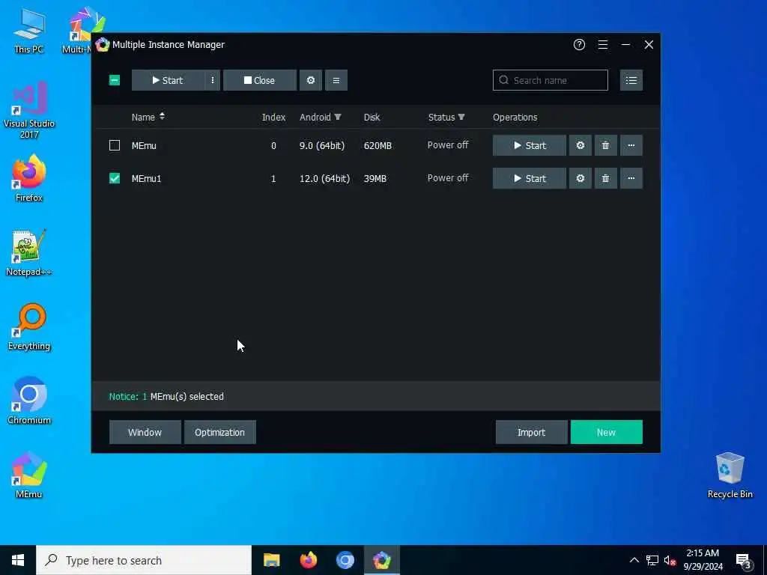Click the MEmu manager taskbar icon

382,560
